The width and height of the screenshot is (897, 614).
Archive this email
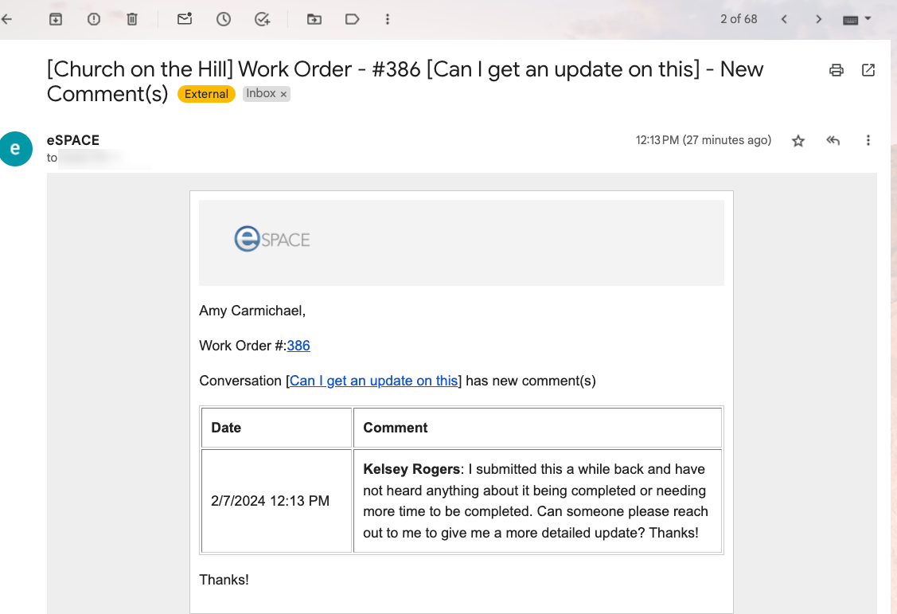56,19
